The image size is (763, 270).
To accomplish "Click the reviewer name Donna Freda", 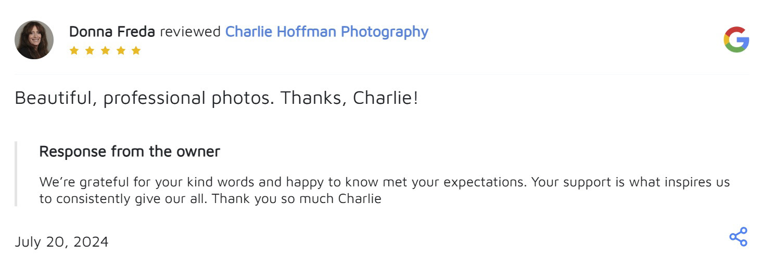I will tap(112, 32).
